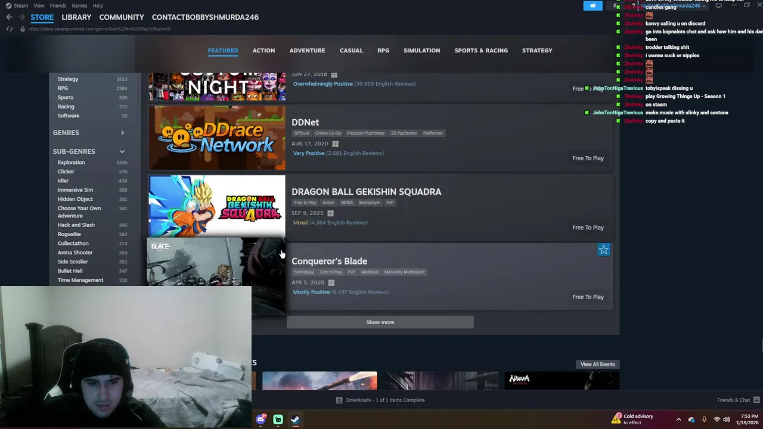Open the Cold advisory weather widget

(632, 419)
